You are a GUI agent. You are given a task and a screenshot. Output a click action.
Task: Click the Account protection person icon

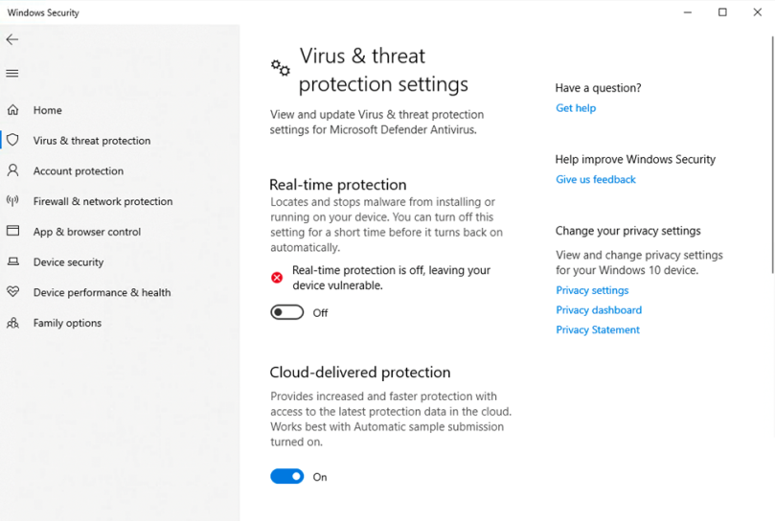point(12,170)
